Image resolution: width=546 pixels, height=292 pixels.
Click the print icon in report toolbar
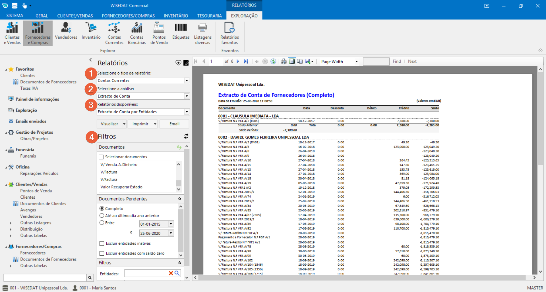[x=284, y=62]
